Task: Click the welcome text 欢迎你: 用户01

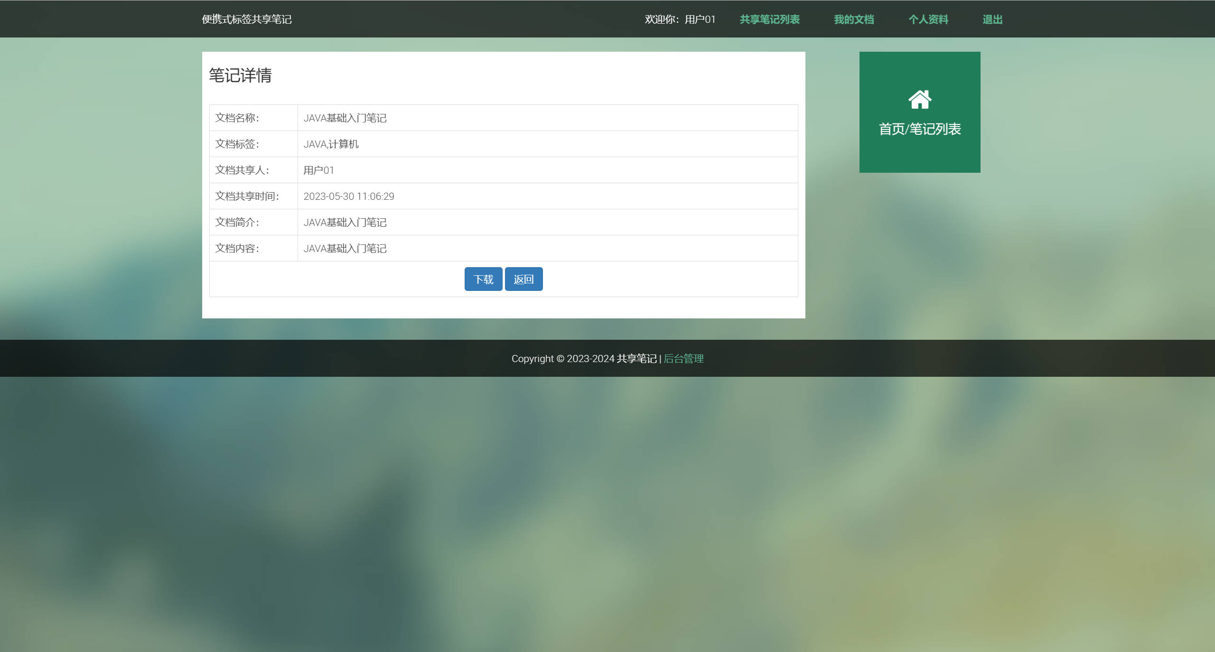Action: pos(680,19)
